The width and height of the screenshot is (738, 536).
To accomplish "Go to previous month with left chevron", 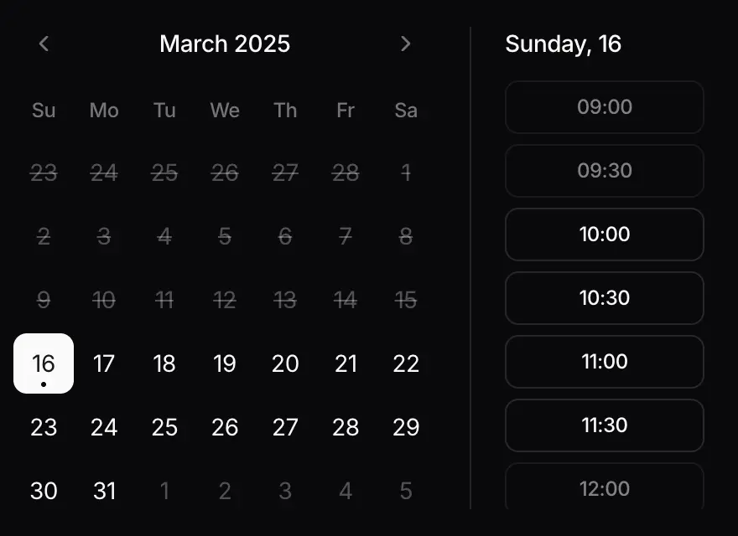I will click(44, 44).
